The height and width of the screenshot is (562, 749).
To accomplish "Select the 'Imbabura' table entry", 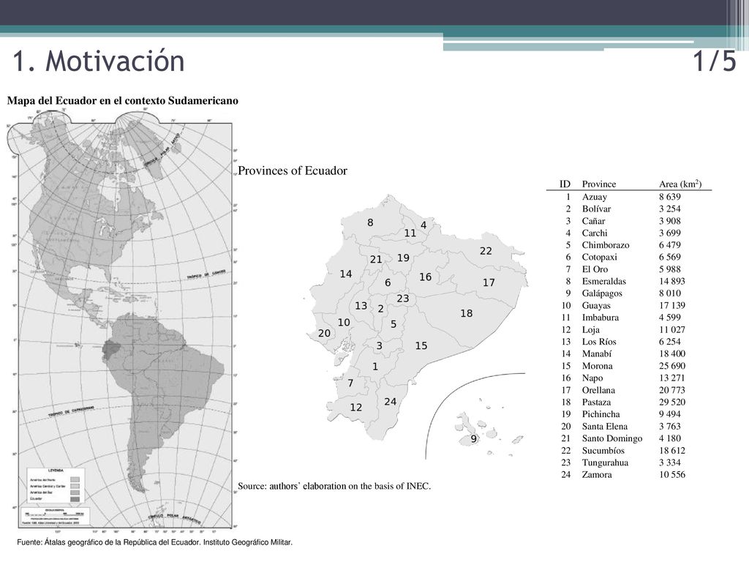I will click(600, 318).
